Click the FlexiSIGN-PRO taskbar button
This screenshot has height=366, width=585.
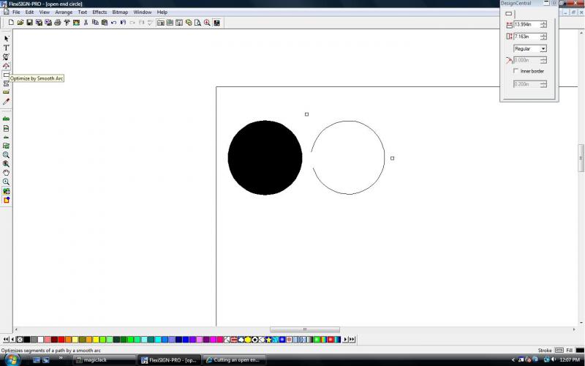pyautogui.click(x=170, y=360)
